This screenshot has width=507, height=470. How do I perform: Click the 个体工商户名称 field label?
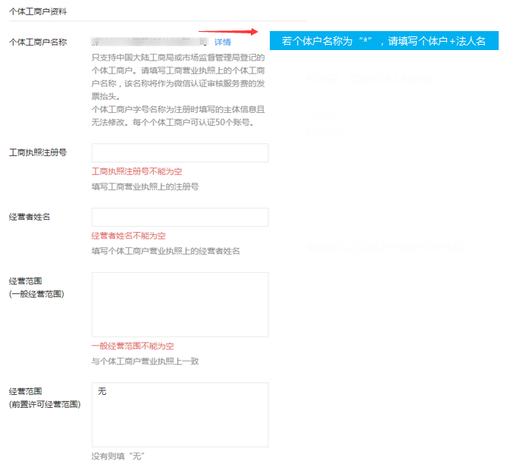coord(38,42)
